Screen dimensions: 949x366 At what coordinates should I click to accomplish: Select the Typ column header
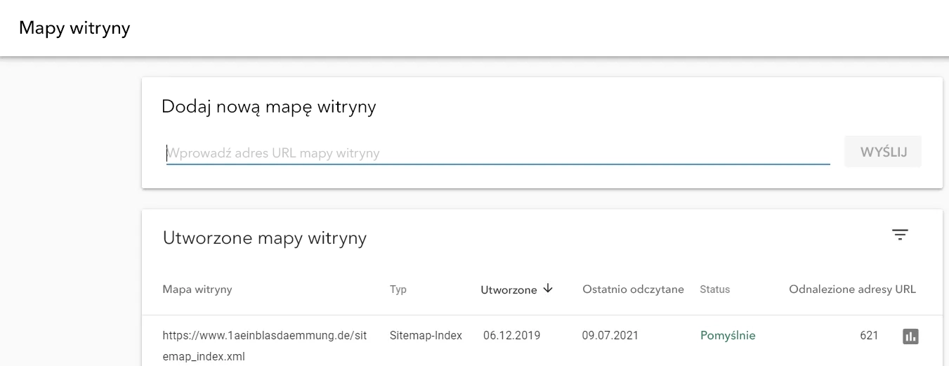click(x=398, y=289)
